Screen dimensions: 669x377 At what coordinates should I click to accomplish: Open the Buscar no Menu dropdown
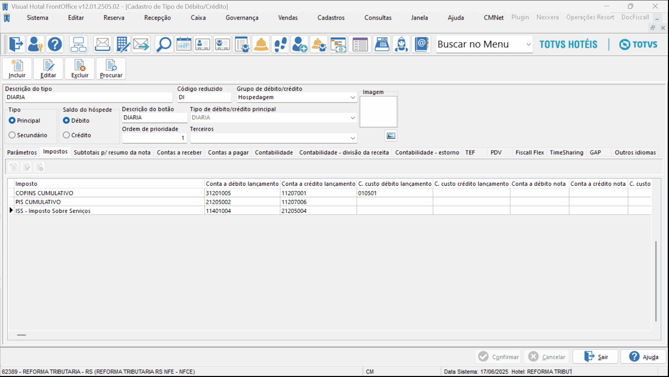(528, 45)
